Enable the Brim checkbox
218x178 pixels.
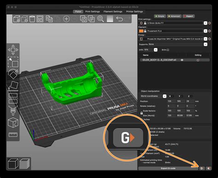[x=168, y=50]
